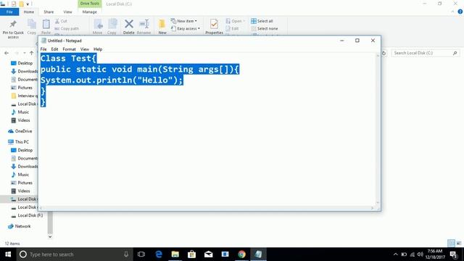Switch to Explorer's View ribbon tab
The height and width of the screenshot is (261, 464).
point(67,12)
